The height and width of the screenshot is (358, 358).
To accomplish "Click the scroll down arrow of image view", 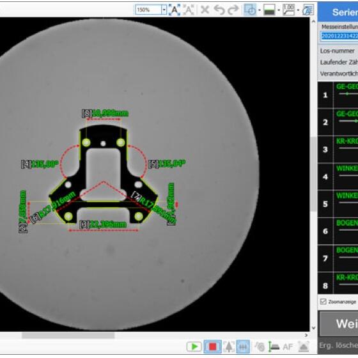I will [314, 328].
